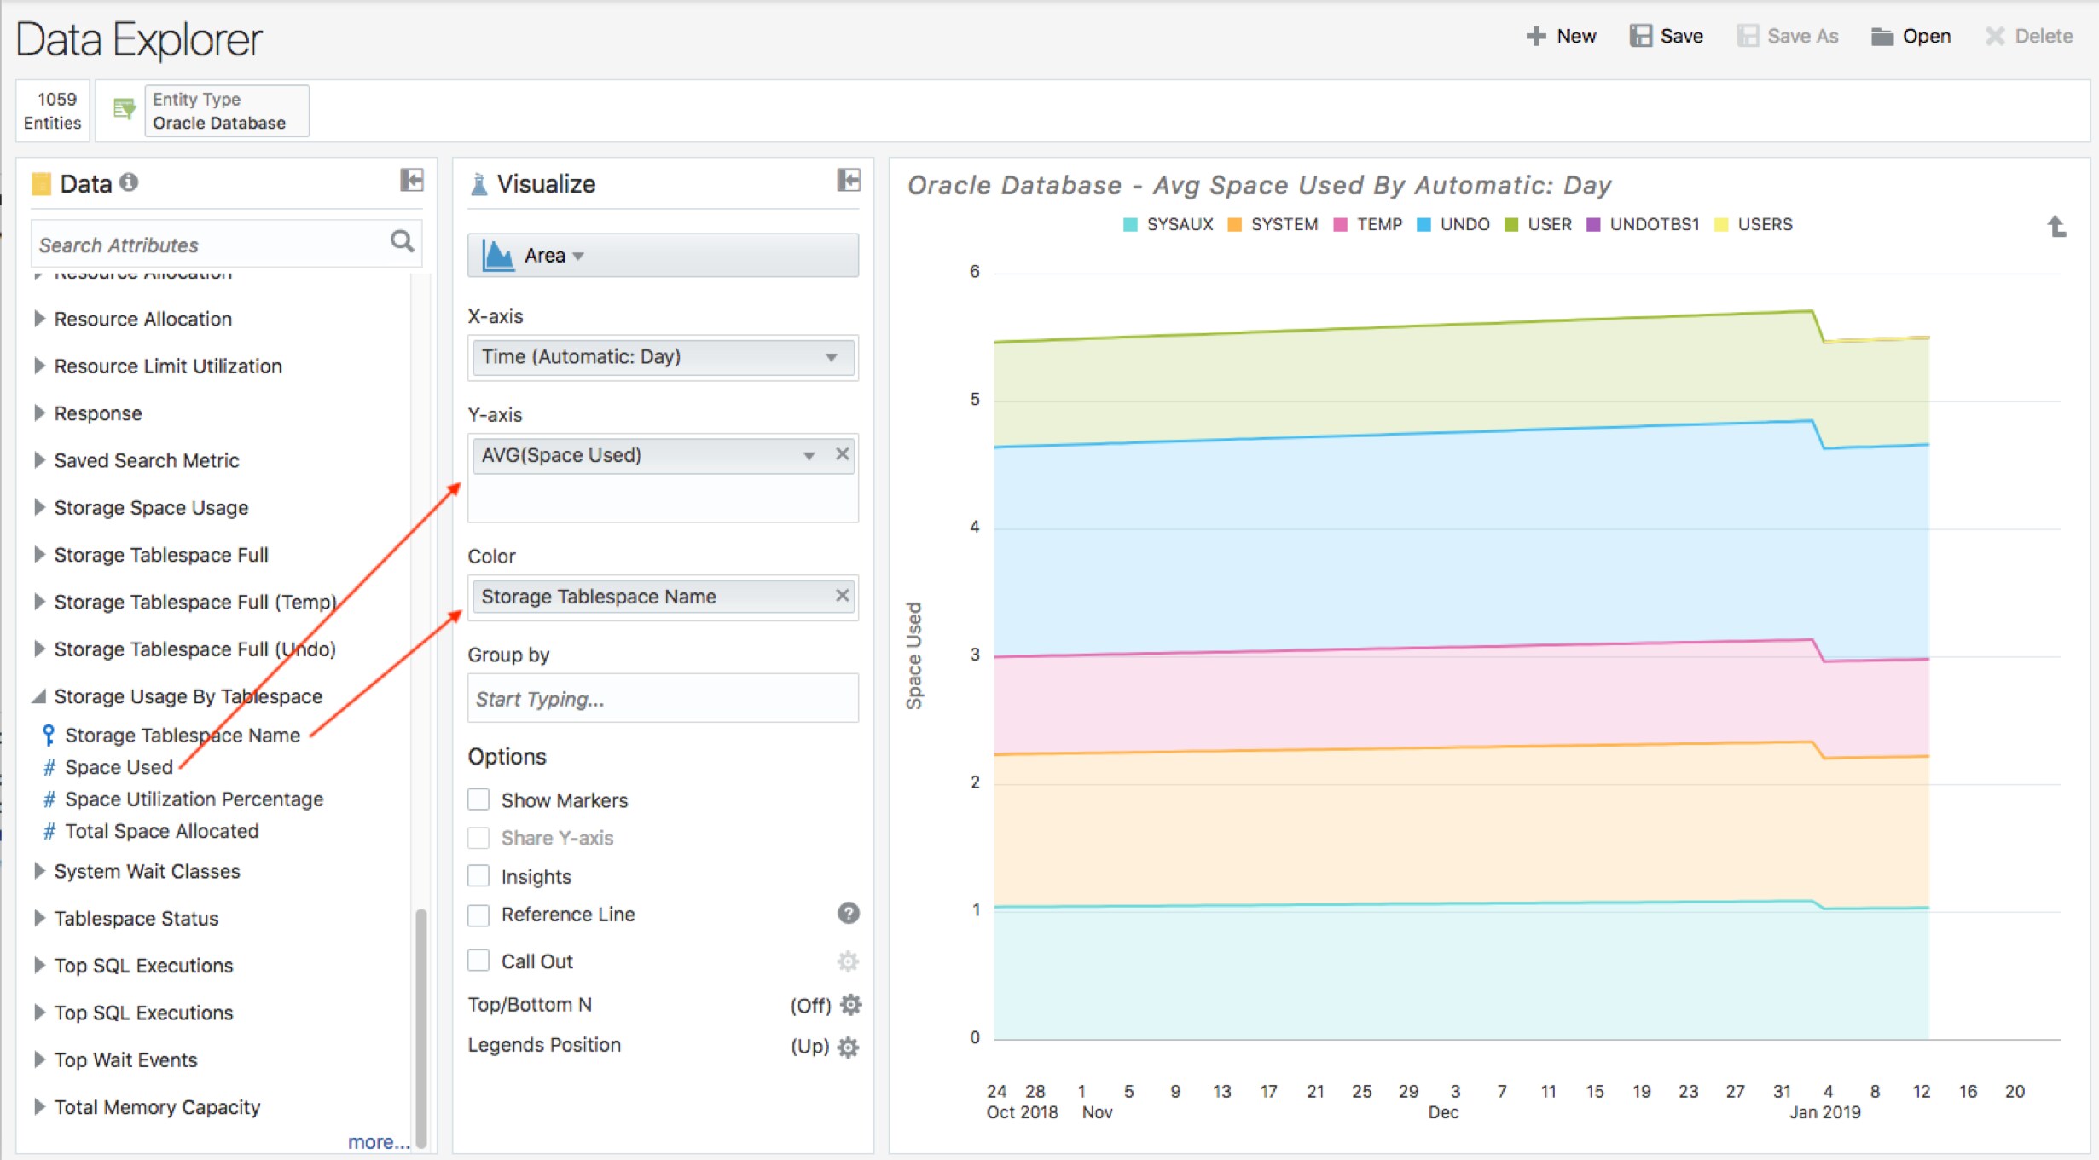Open Top/Bottom N settings gear
Screen dimensions: 2099x1160
[x=850, y=1005]
